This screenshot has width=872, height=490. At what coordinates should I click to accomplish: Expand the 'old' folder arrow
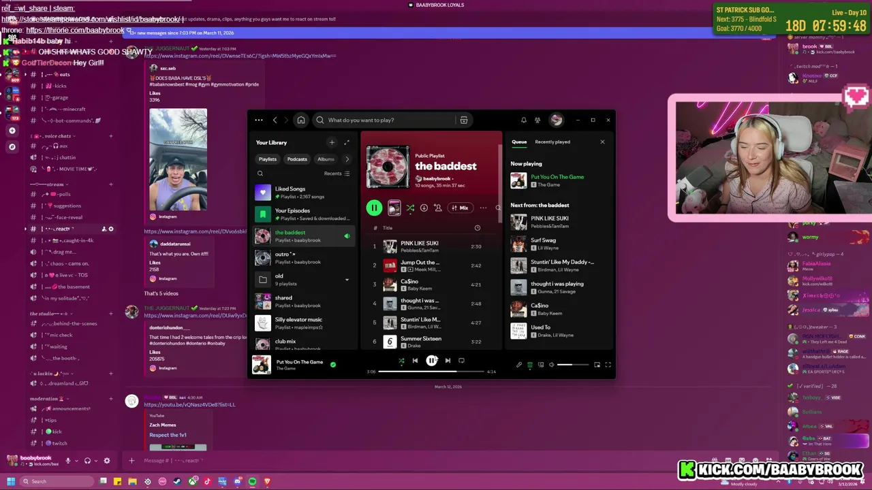coord(347,280)
